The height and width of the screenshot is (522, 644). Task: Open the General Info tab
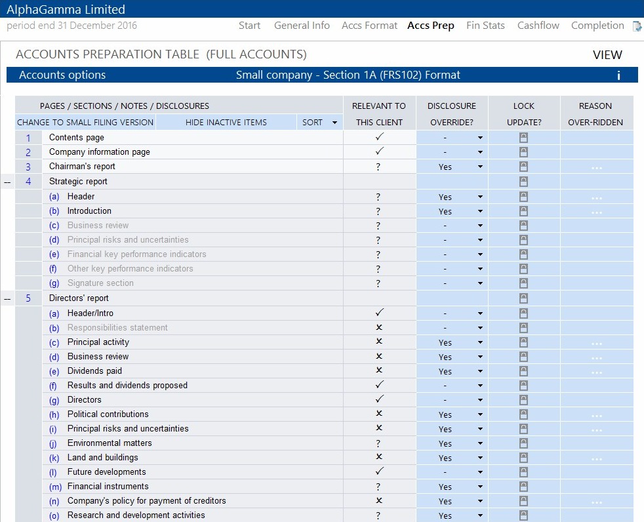click(x=302, y=26)
